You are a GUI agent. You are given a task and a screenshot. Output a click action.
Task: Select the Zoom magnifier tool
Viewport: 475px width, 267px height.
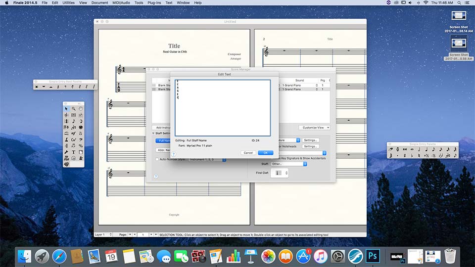73,109
